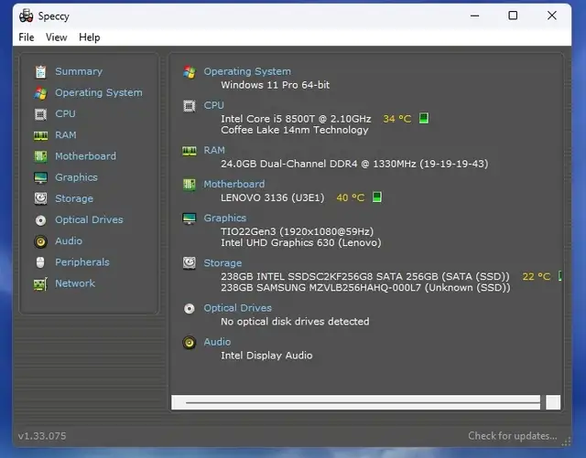Click the green motherboard temperature indicator icon
Screen dimensions: 586x458
point(377,197)
